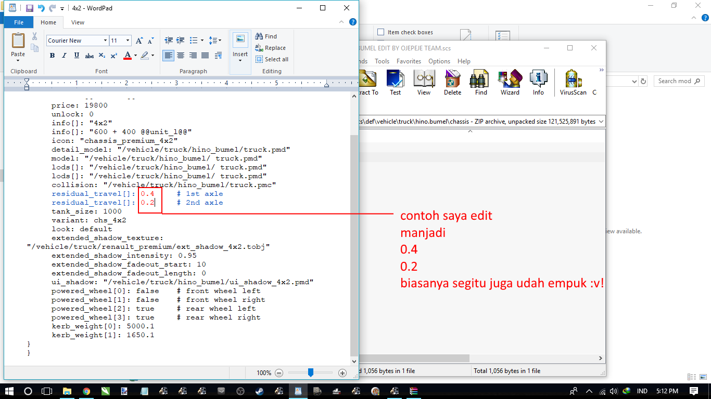Open the File menu in WordPad
The height and width of the screenshot is (399, 711).
point(19,22)
